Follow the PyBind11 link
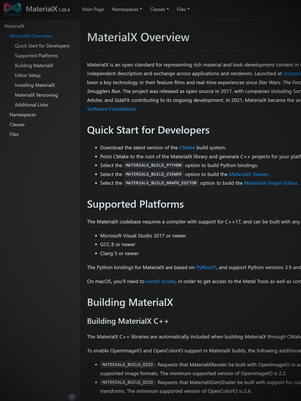 pos(206,267)
